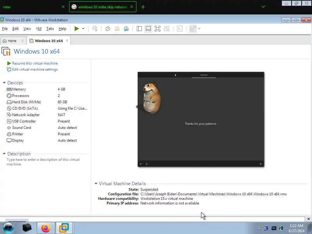The width and height of the screenshot is (312, 234).
Task: Toggle the thumbnail bar view icon
Action: click(x=148, y=29)
